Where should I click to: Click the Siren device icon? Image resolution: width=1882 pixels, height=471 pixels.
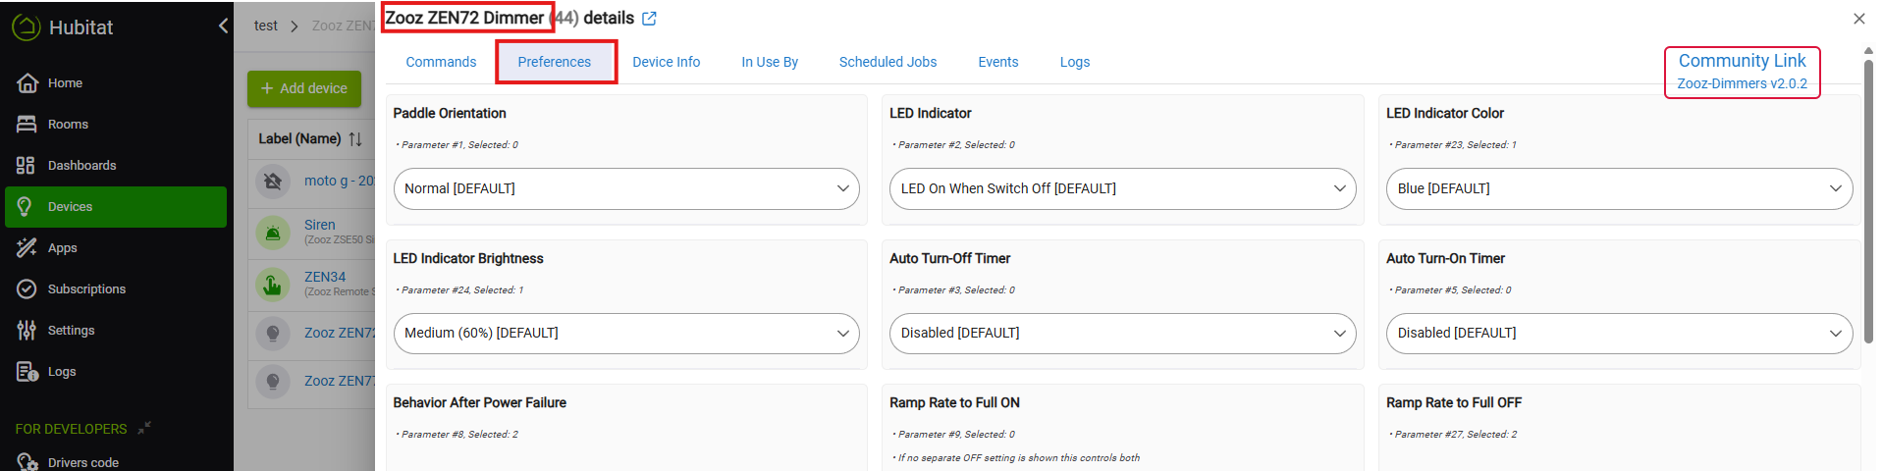pyautogui.click(x=273, y=233)
